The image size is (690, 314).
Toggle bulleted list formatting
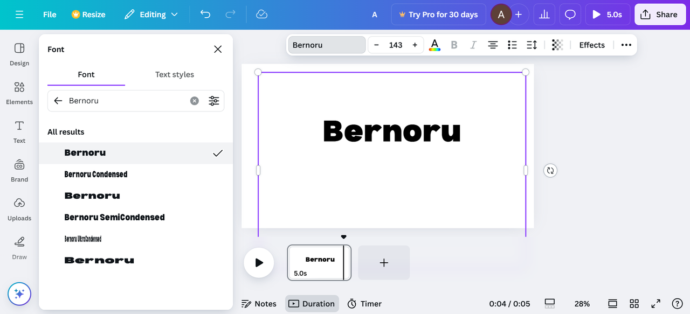pos(512,45)
